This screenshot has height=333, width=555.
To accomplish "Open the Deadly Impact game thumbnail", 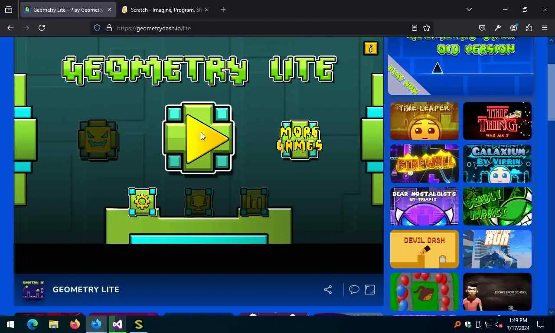I will tap(497, 206).
